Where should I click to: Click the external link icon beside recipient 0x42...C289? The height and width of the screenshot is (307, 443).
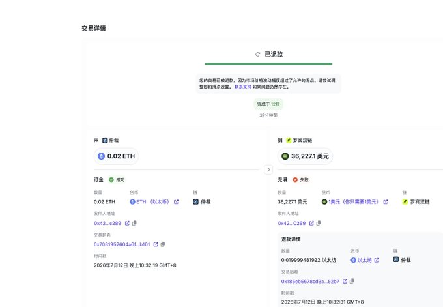pyautogui.click(x=311, y=223)
